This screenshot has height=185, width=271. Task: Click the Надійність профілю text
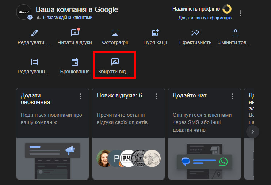coord(196,9)
